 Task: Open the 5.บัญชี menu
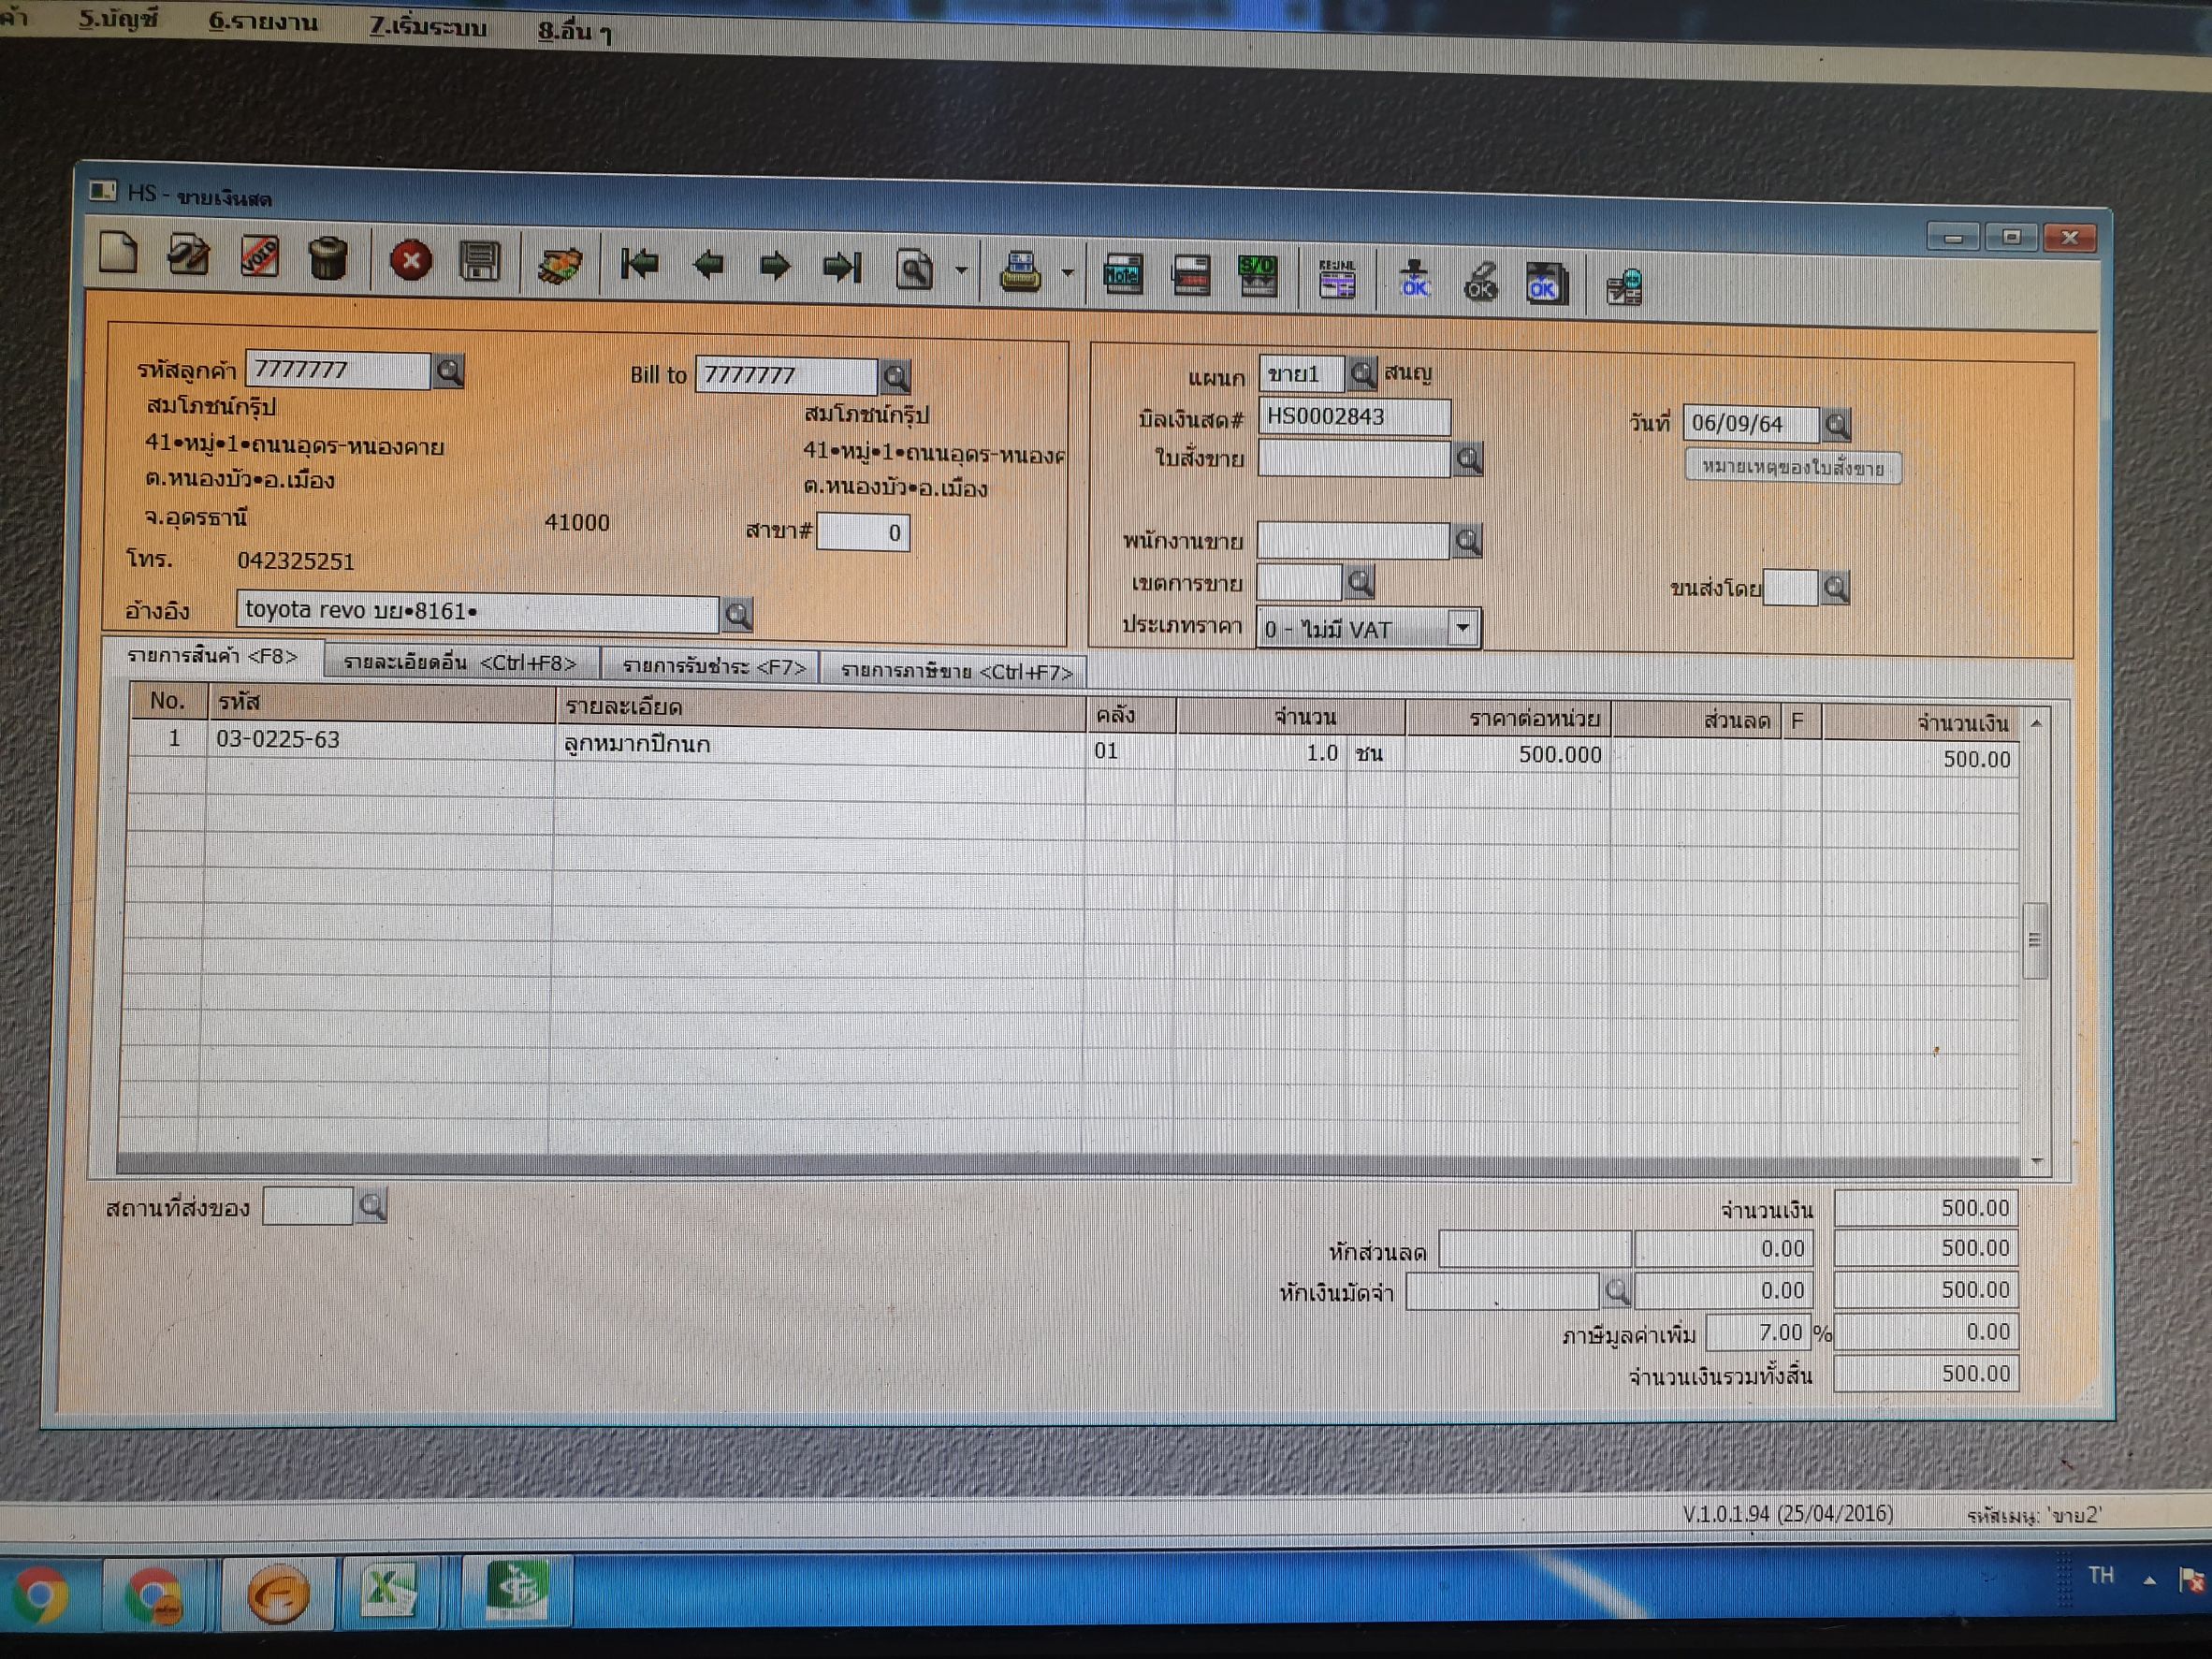coord(118,18)
